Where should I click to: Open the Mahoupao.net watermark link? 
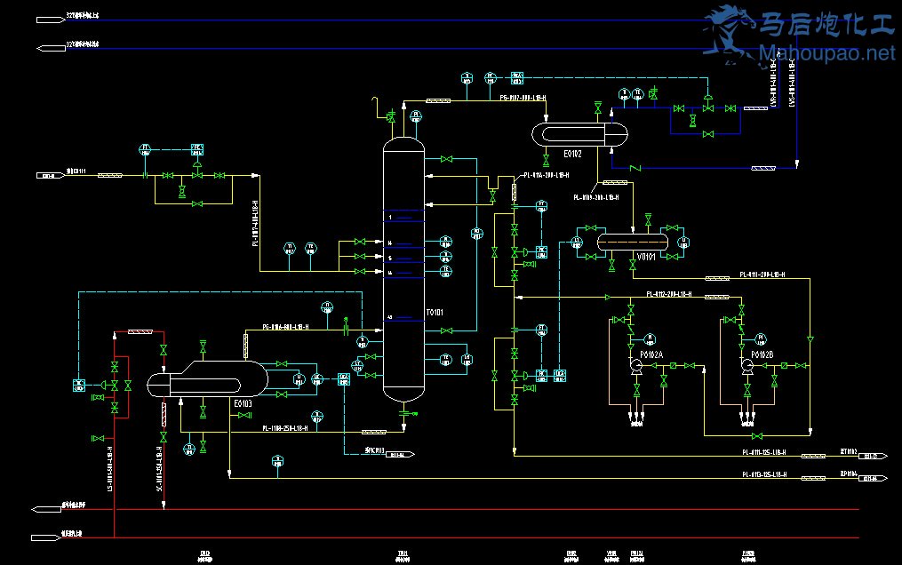click(x=828, y=55)
